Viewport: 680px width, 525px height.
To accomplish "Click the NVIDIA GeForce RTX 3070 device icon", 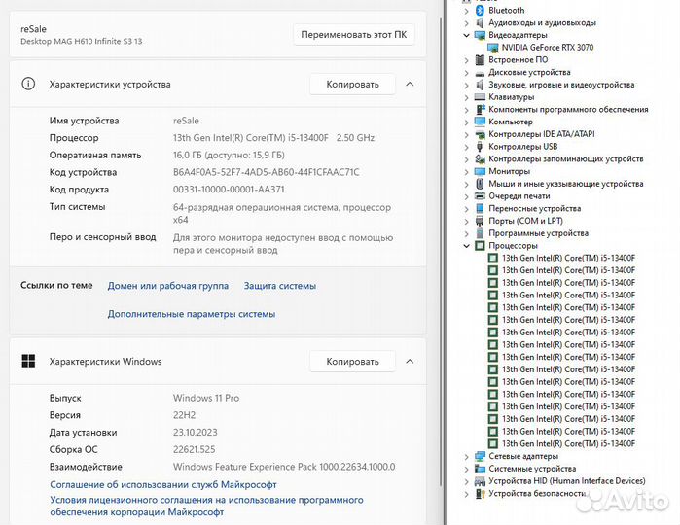I will pos(493,48).
